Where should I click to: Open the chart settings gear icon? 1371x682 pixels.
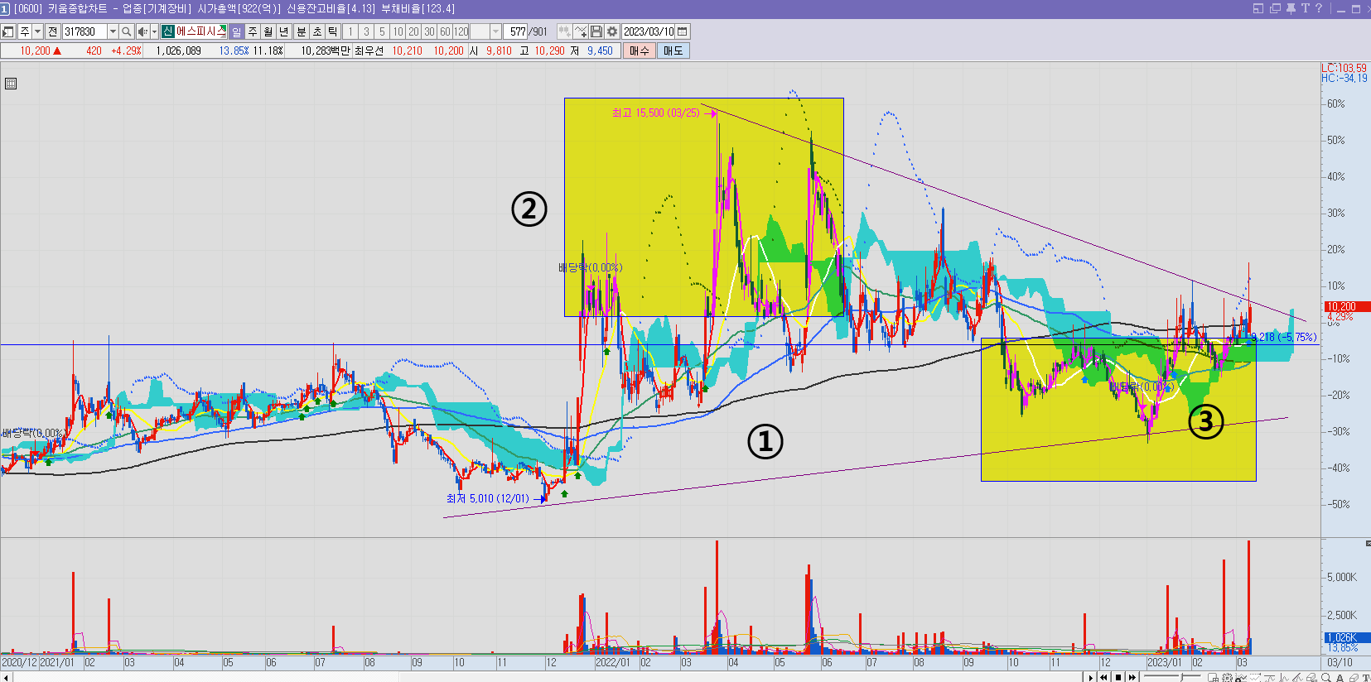pyautogui.click(x=612, y=31)
